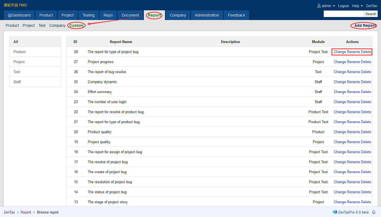Open the Company report submenu

pyautogui.click(x=57, y=25)
